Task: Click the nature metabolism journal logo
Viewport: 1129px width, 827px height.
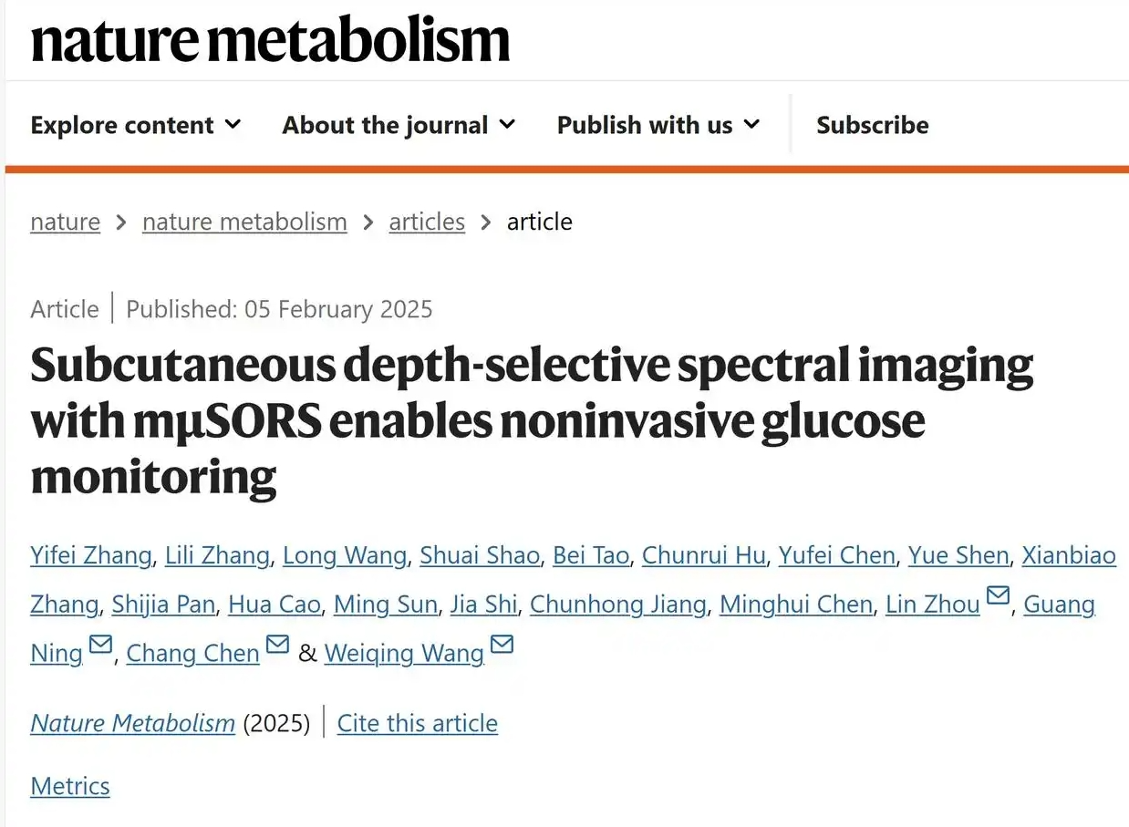Action: (x=270, y=40)
